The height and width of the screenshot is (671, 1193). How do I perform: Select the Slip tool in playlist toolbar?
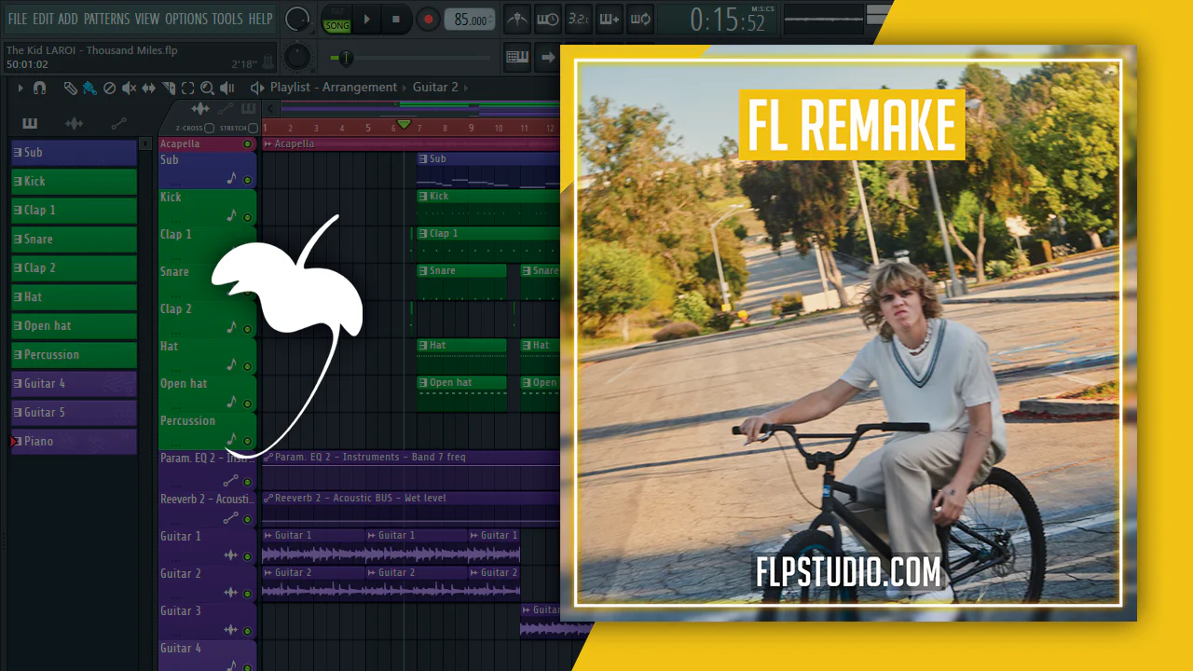click(149, 88)
